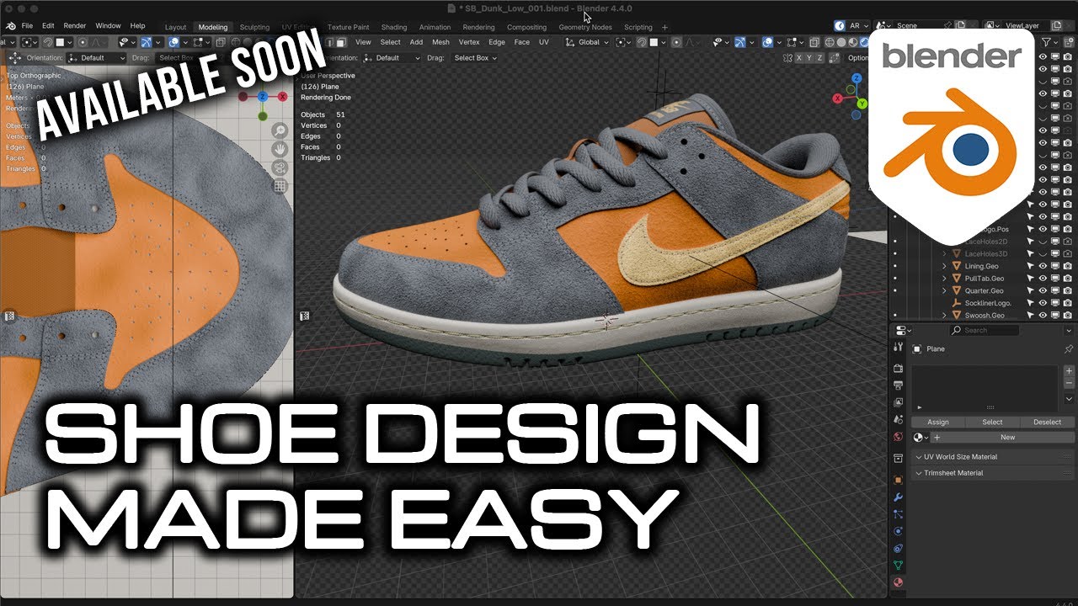This screenshot has height=606, width=1078.
Task: Toggle orthographic grid gizmo in left viewport
Action: [x=280, y=186]
